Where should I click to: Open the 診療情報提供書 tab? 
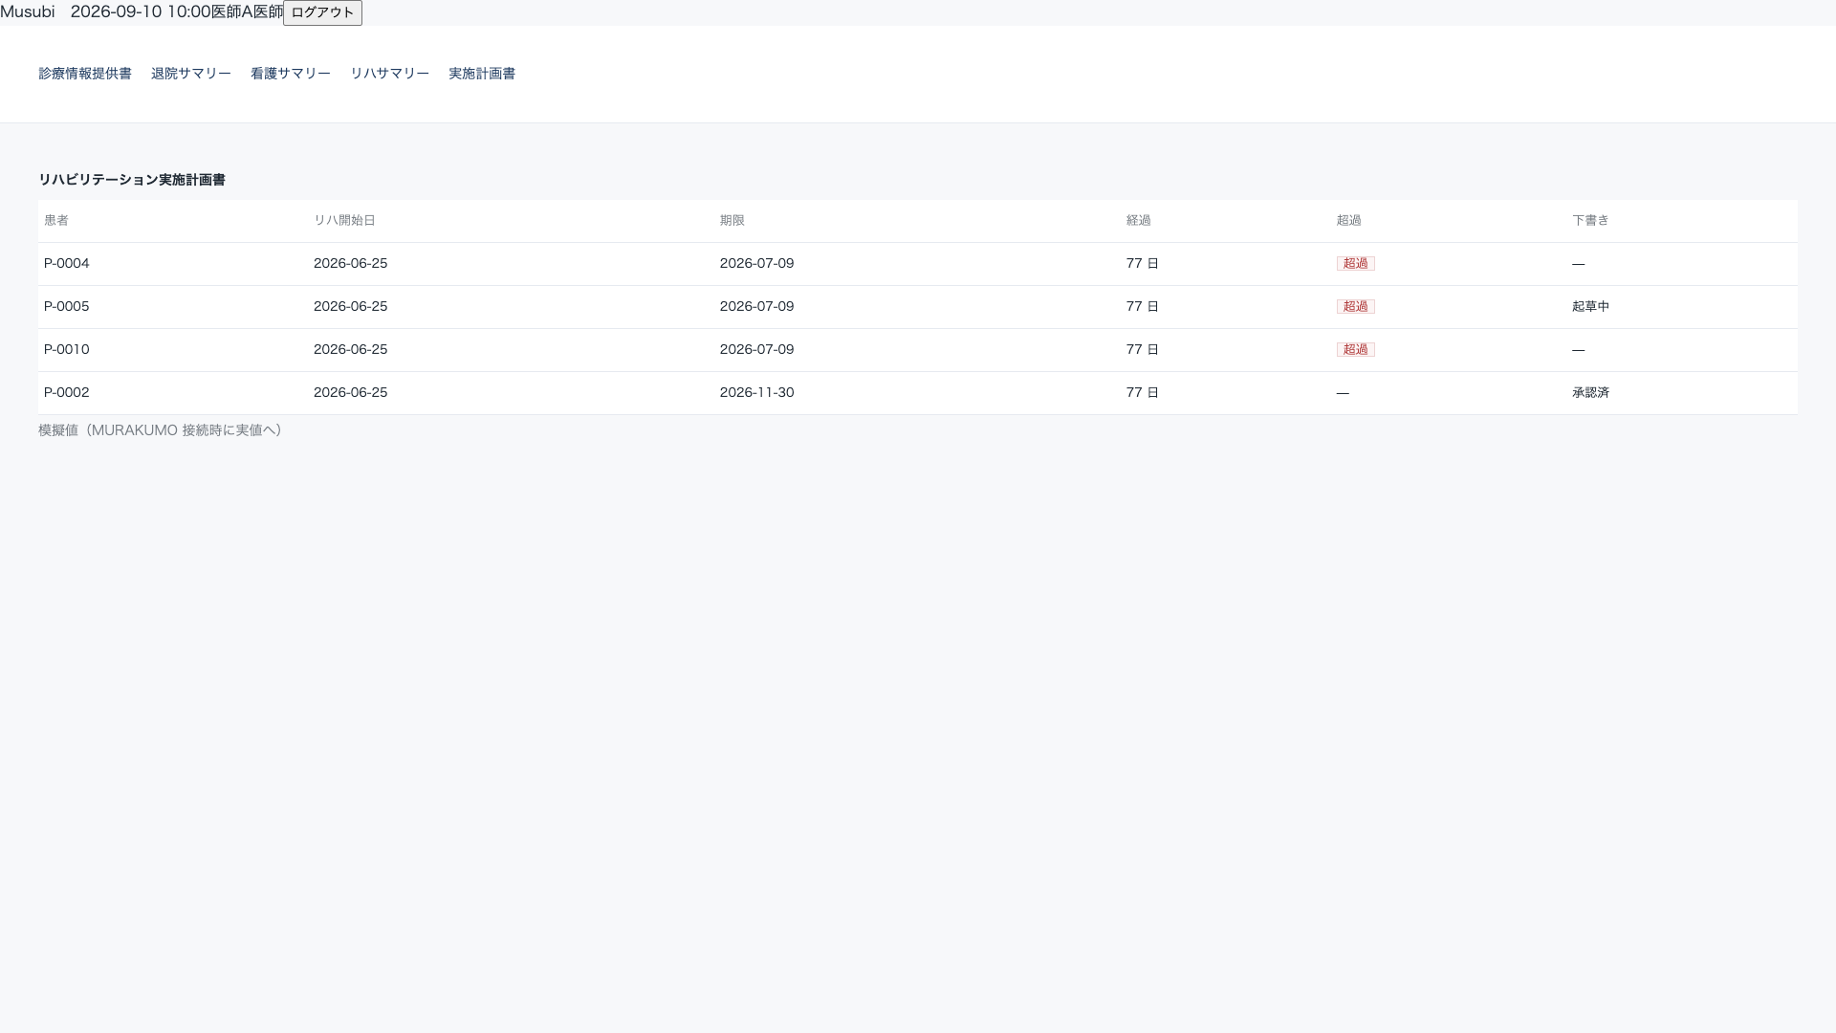[85, 74]
